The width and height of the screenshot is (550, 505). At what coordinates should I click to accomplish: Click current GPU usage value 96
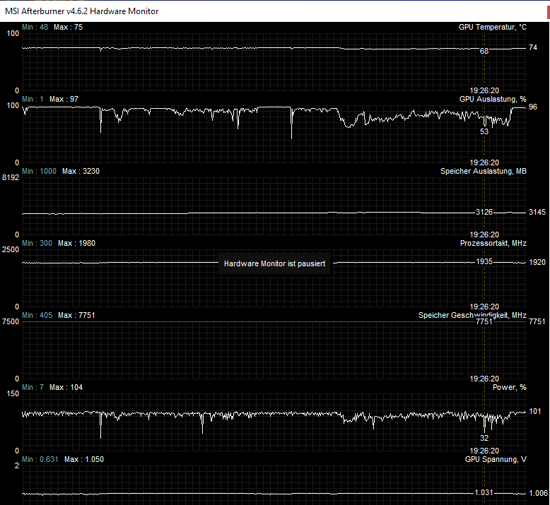click(533, 107)
